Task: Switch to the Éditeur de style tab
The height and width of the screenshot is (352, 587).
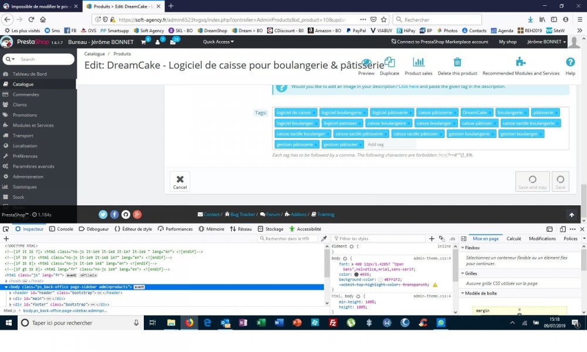Action: (133, 229)
